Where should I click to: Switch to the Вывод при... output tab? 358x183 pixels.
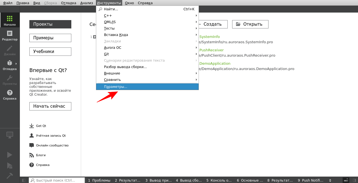(158, 180)
